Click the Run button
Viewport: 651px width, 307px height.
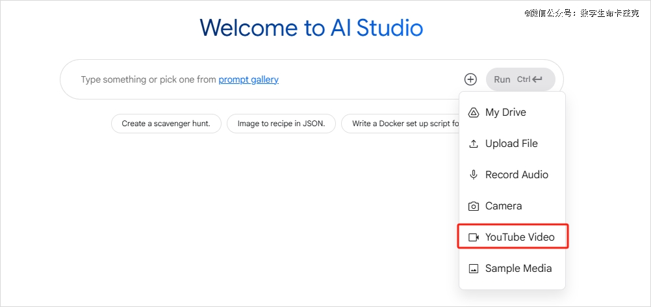point(520,79)
